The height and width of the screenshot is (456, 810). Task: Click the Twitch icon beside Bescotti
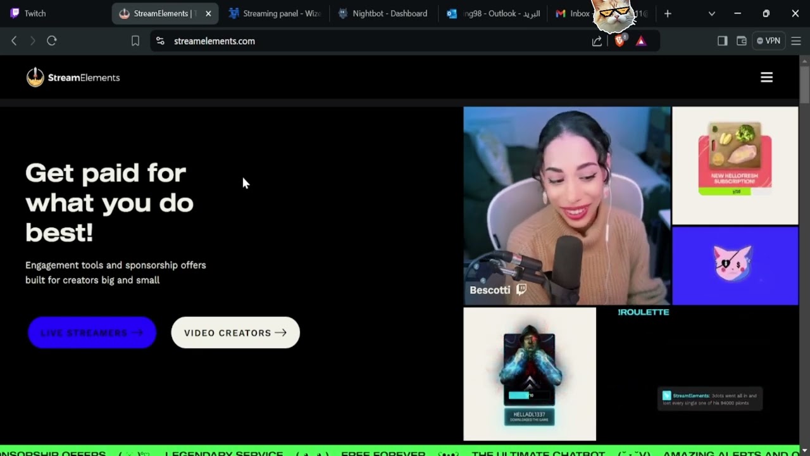pos(521,289)
